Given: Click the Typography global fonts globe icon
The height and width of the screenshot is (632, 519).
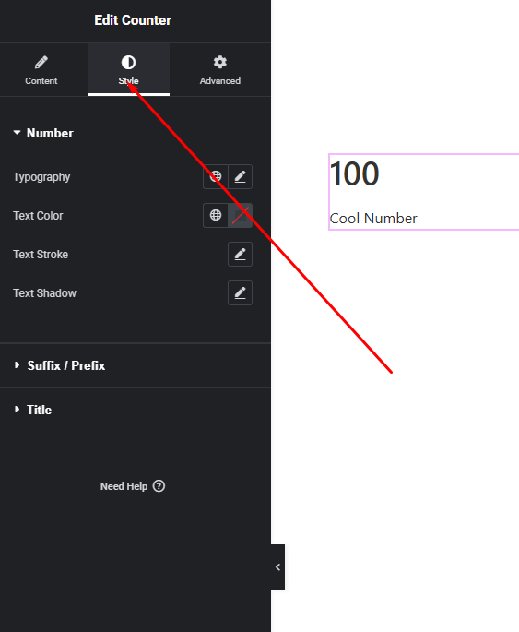Looking at the screenshot, I should click(216, 176).
